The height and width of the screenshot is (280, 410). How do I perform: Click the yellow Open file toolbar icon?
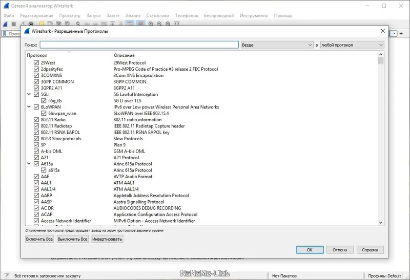click(x=42, y=24)
